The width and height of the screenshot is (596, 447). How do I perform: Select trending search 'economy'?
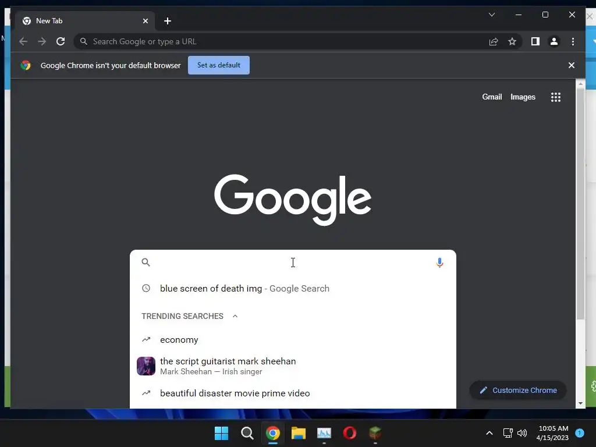(x=293, y=339)
